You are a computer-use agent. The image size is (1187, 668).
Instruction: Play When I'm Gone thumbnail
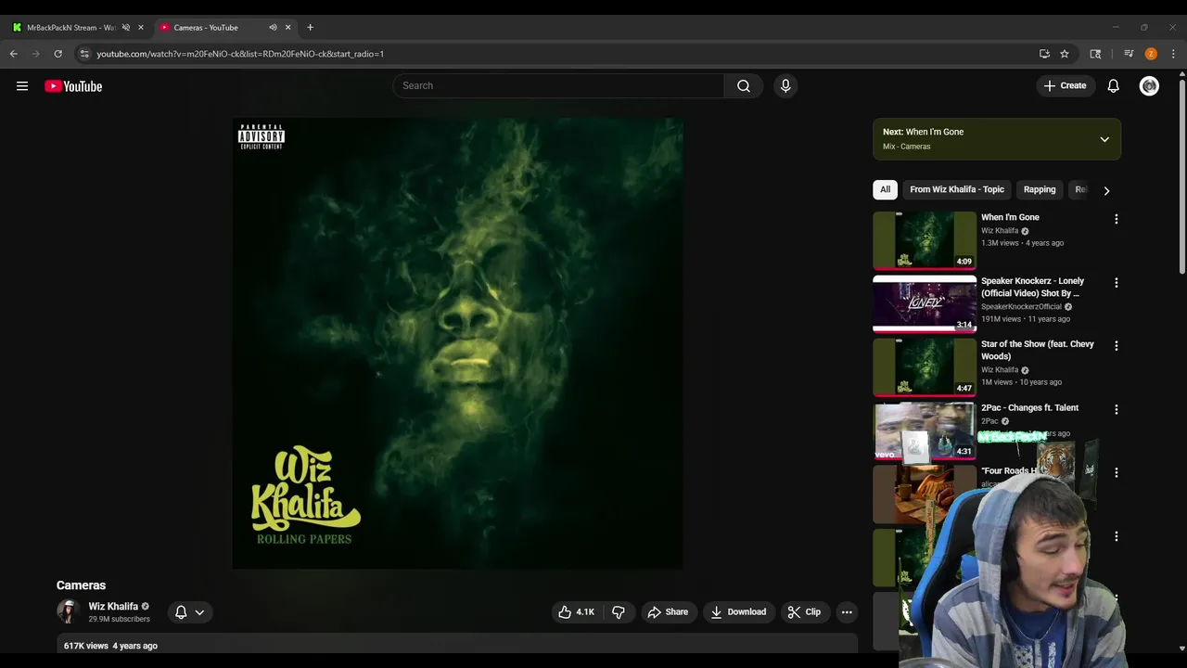(925, 240)
